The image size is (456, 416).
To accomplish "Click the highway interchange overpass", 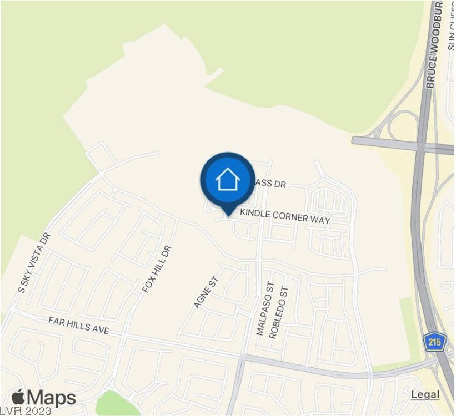I will pyautogui.click(x=420, y=144).
